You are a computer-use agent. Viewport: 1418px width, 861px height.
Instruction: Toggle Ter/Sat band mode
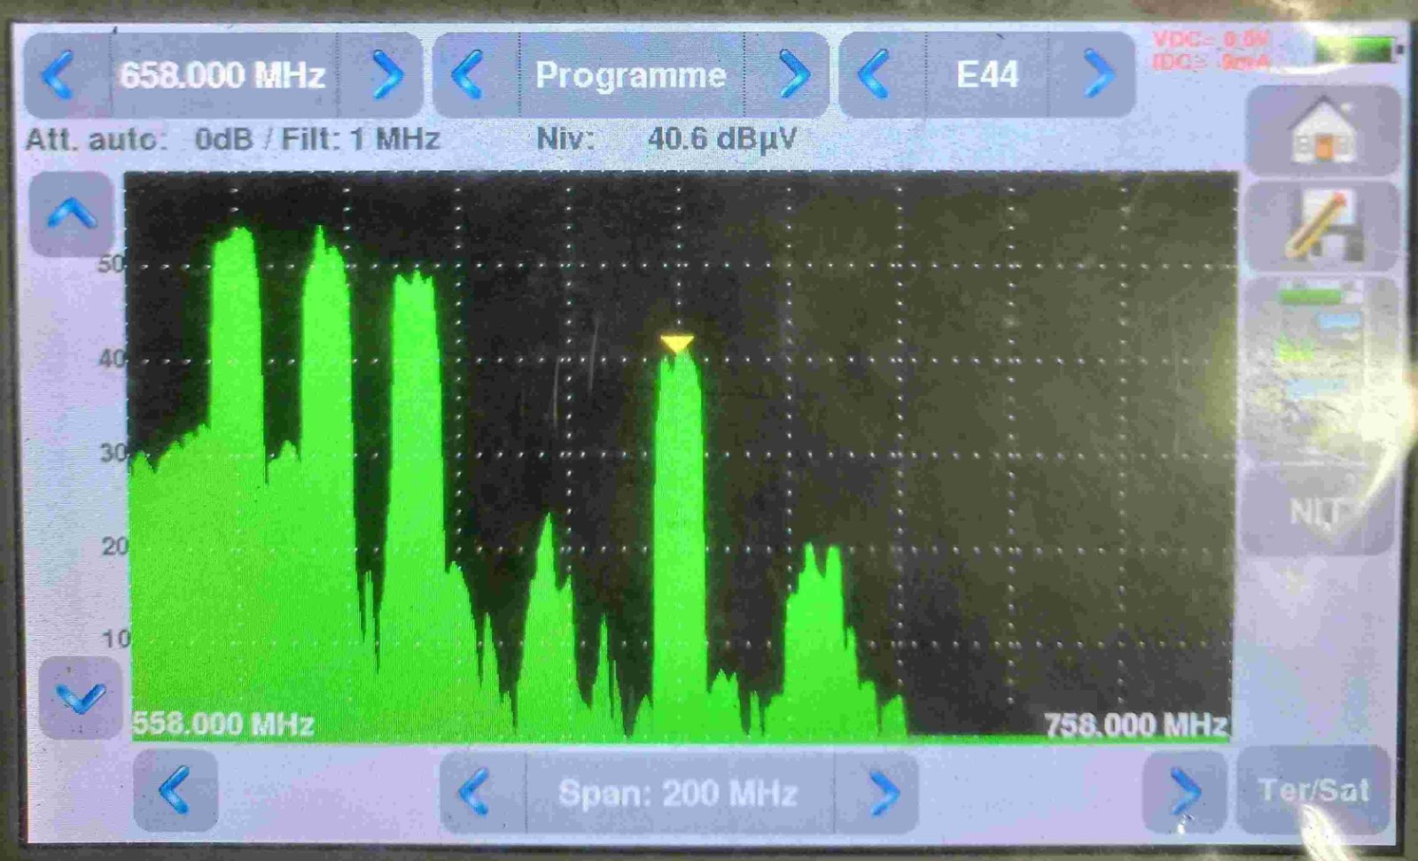click(x=1313, y=789)
